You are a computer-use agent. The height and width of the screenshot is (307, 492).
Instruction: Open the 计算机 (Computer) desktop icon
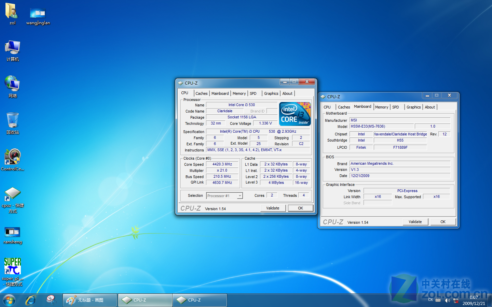13,50
